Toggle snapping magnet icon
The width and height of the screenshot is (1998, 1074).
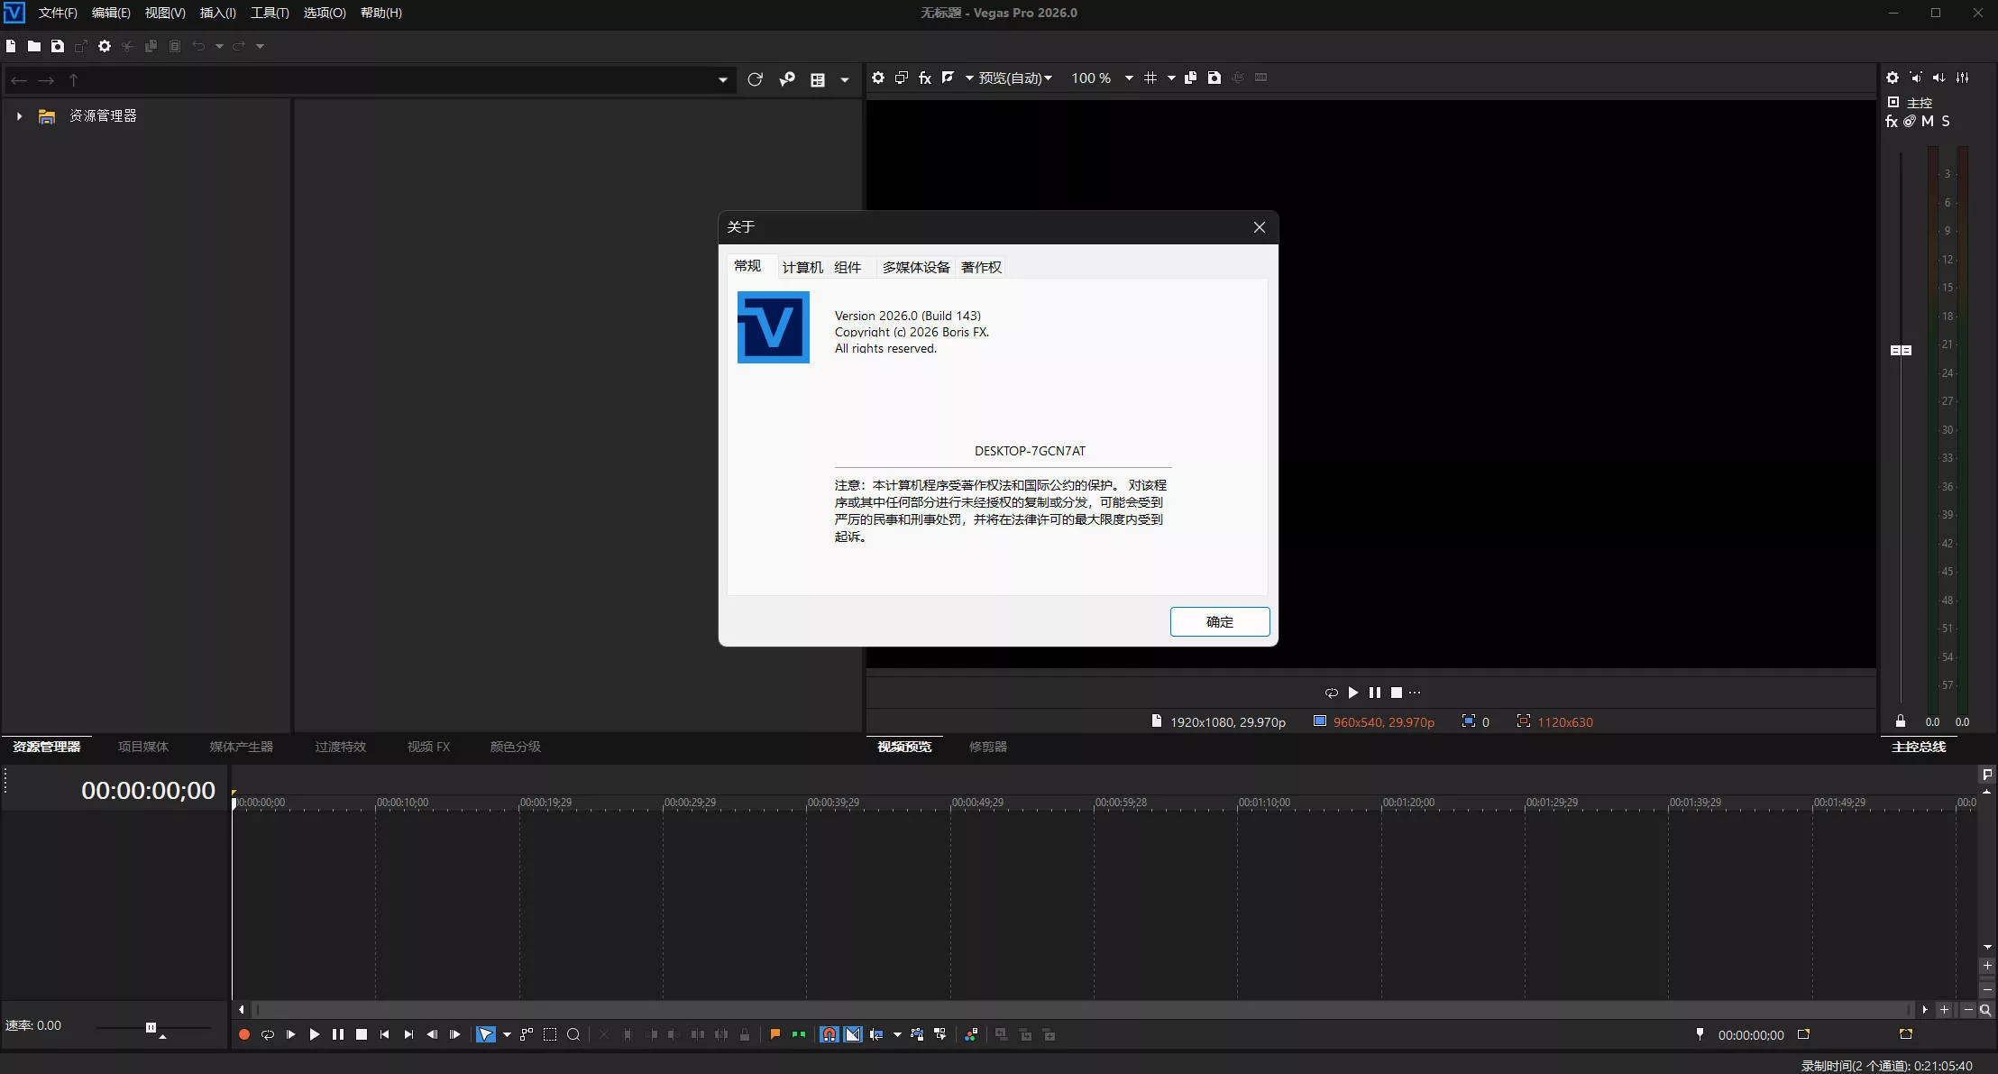click(x=829, y=1034)
